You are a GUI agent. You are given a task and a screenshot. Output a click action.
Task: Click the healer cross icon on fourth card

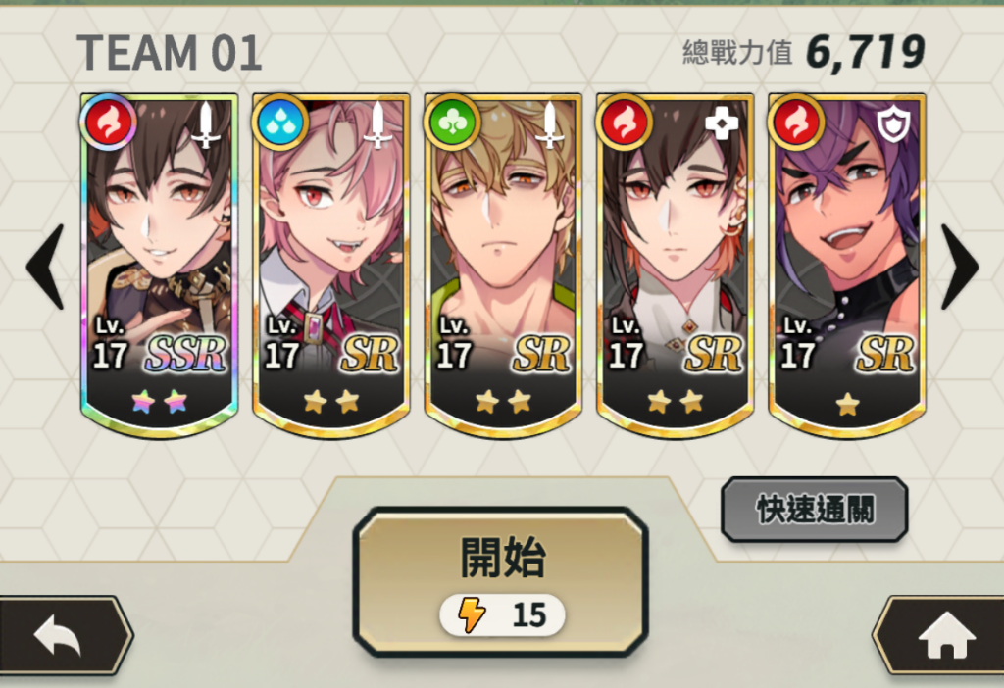(x=722, y=123)
